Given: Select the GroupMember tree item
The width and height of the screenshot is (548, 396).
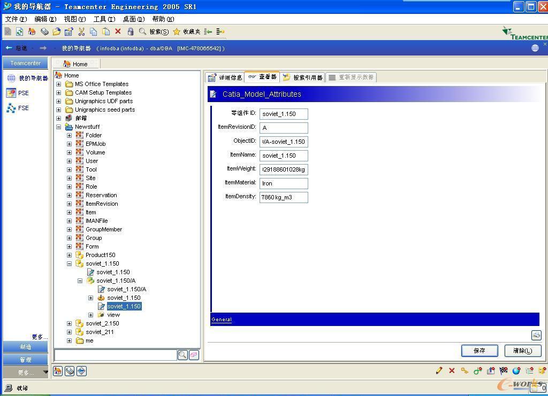Looking at the screenshot, I should 103,229.
